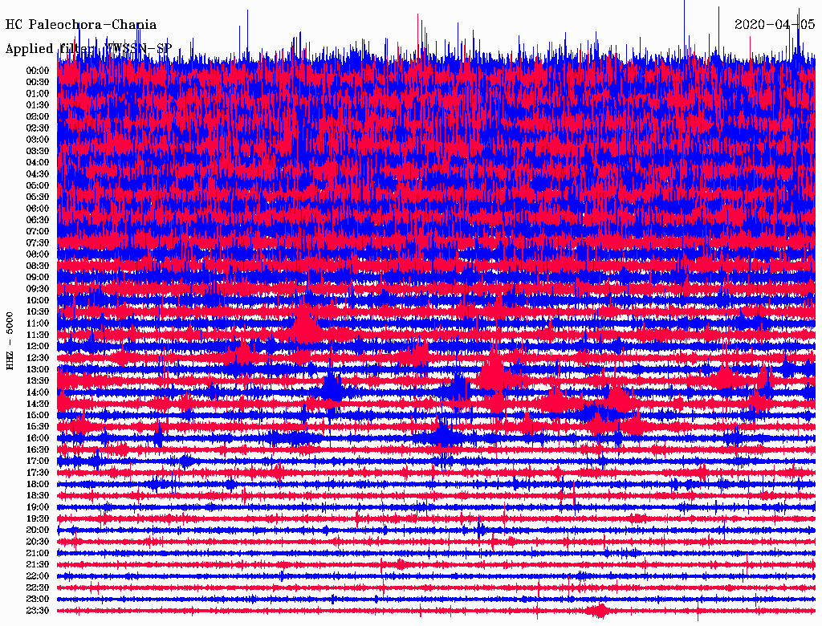Select the 12:30 time label
This screenshot has width=822, height=626.
point(38,358)
